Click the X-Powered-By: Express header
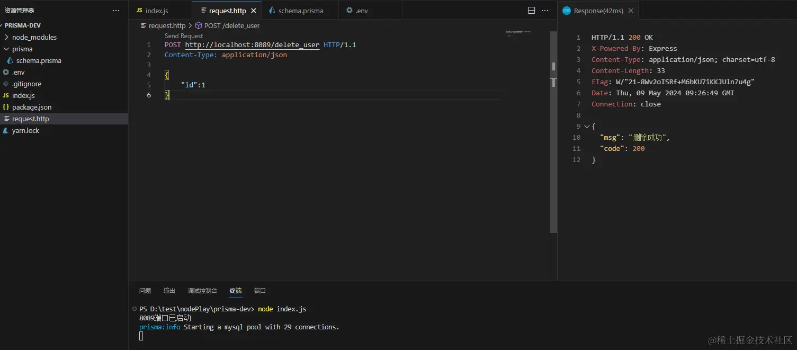Screen dimensions: 797x350 634,49
